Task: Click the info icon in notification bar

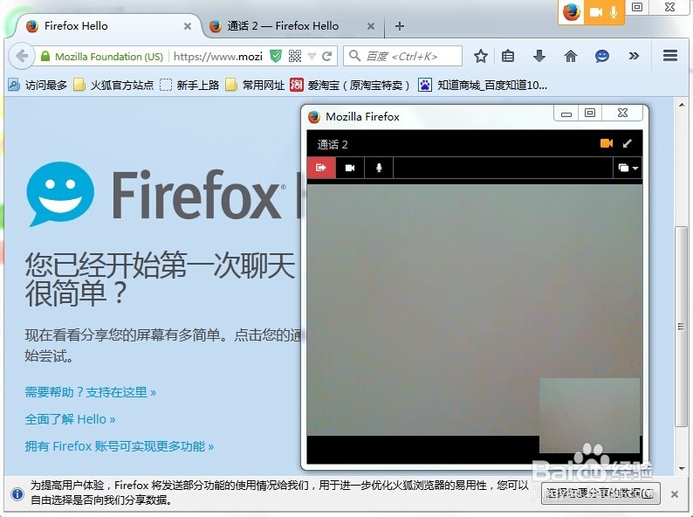Action: (x=17, y=493)
